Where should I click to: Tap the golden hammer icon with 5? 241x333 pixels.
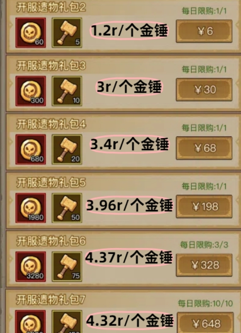click(67, 33)
